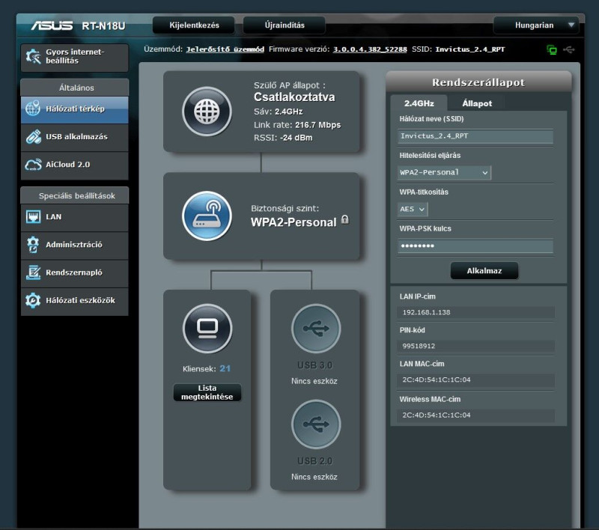Open the Hálózati térkép menu item
Image resolution: width=599 pixels, height=530 pixels.
pyautogui.click(x=74, y=109)
